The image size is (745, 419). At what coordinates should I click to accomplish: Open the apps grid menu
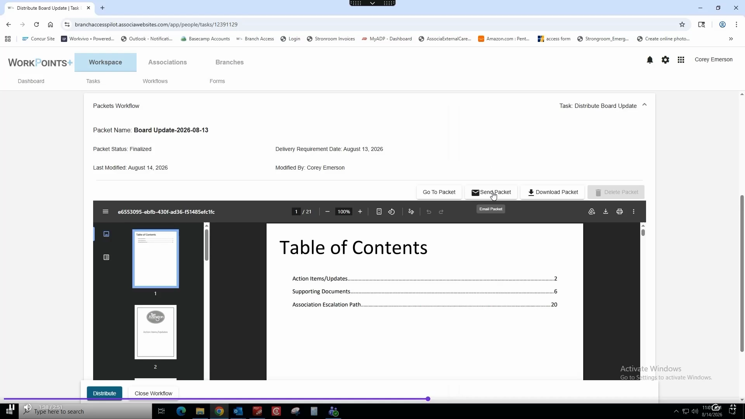click(681, 60)
